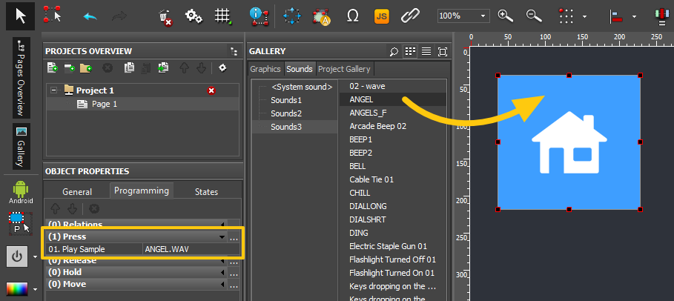674x301 pixels.
Task: Click the ANGEL.WAV value cell
Action: [191, 249]
